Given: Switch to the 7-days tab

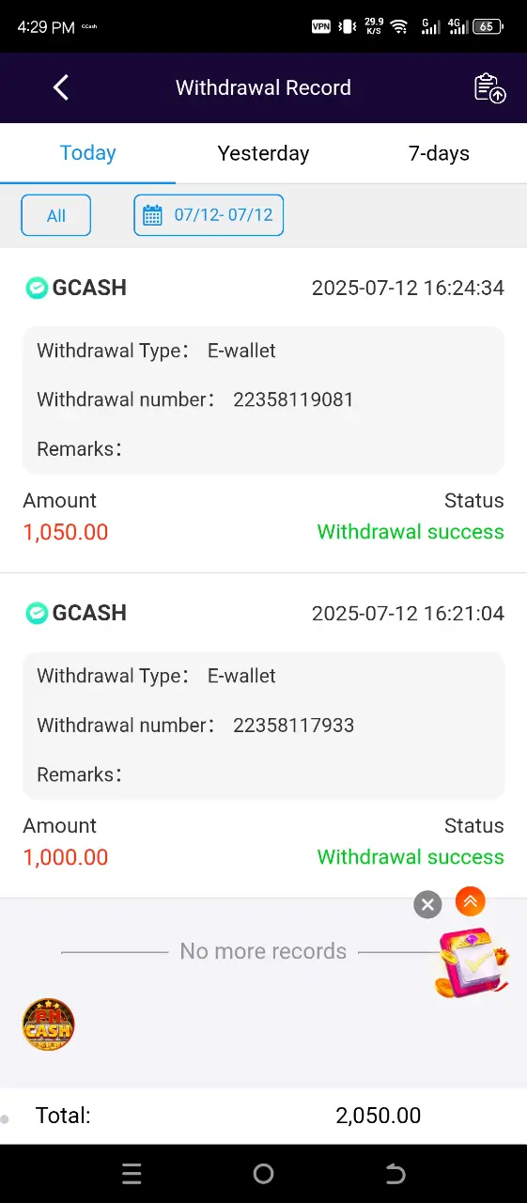Looking at the screenshot, I should click(x=439, y=153).
